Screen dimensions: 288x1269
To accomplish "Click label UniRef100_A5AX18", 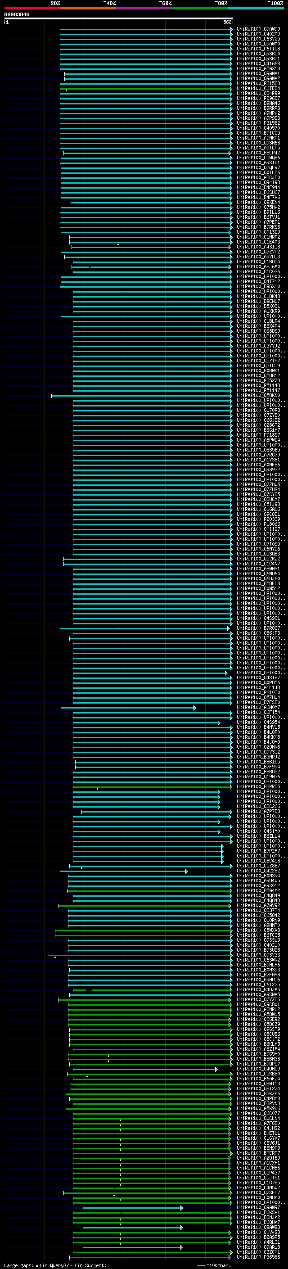I will 258,68.
